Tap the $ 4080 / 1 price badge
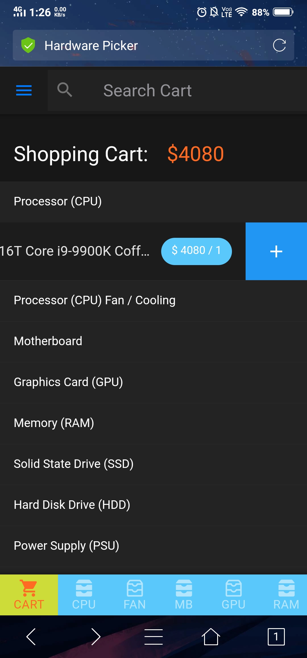The height and width of the screenshot is (658, 307). pos(196,251)
